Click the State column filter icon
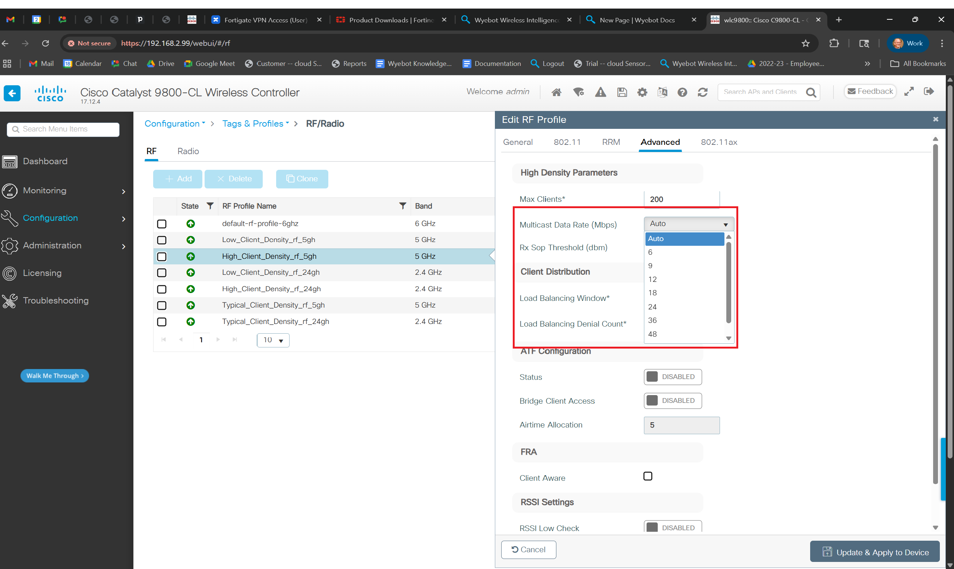The height and width of the screenshot is (569, 954). click(210, 206)
